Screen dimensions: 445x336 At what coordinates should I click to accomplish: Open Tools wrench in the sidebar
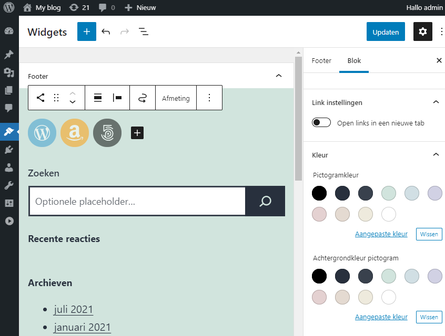(x=9, y=185)
